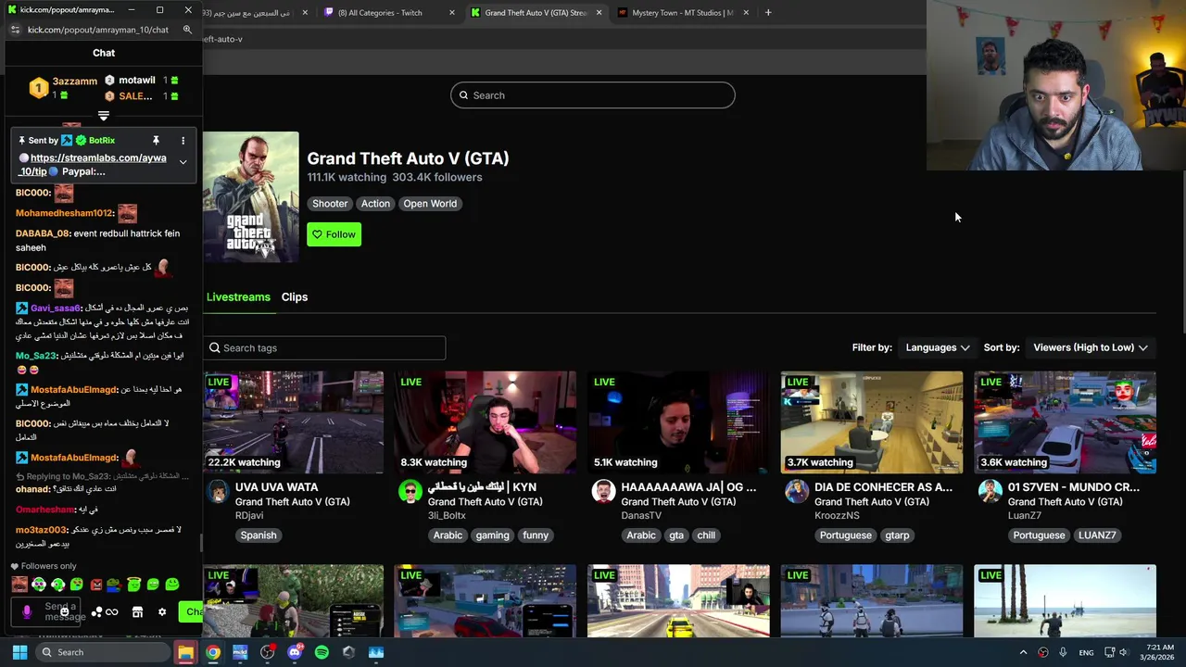The image size is (1186, 667).
Task: Open the emoji picker in chat input
Action: (x=63, y=612)
